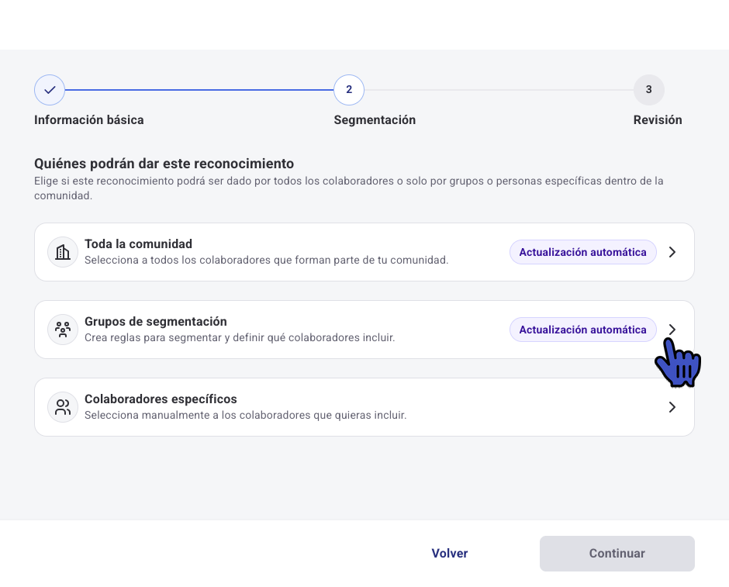This screenshot has height=587, width=729.
Task: Select the Grupos de segmentación title
Action: 156,322
